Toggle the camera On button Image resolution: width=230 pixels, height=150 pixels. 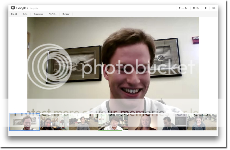click(x=196, y=8)
